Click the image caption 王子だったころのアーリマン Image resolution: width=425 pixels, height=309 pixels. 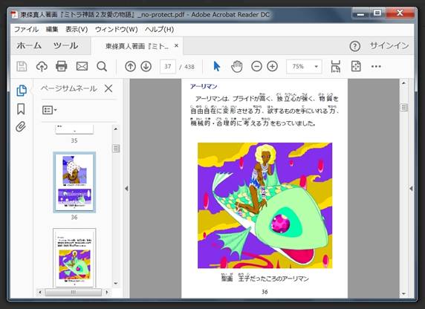[x=273, y=279]
